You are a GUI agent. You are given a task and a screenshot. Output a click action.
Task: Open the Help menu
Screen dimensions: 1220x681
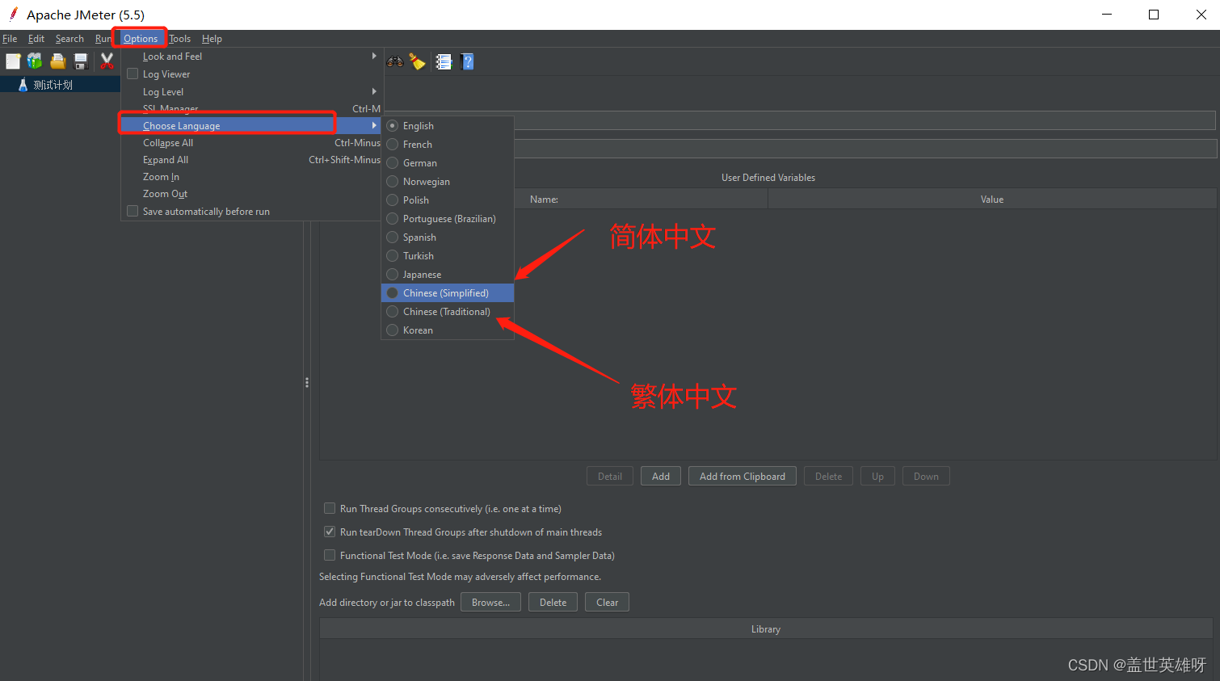click(x=212, y=38)
